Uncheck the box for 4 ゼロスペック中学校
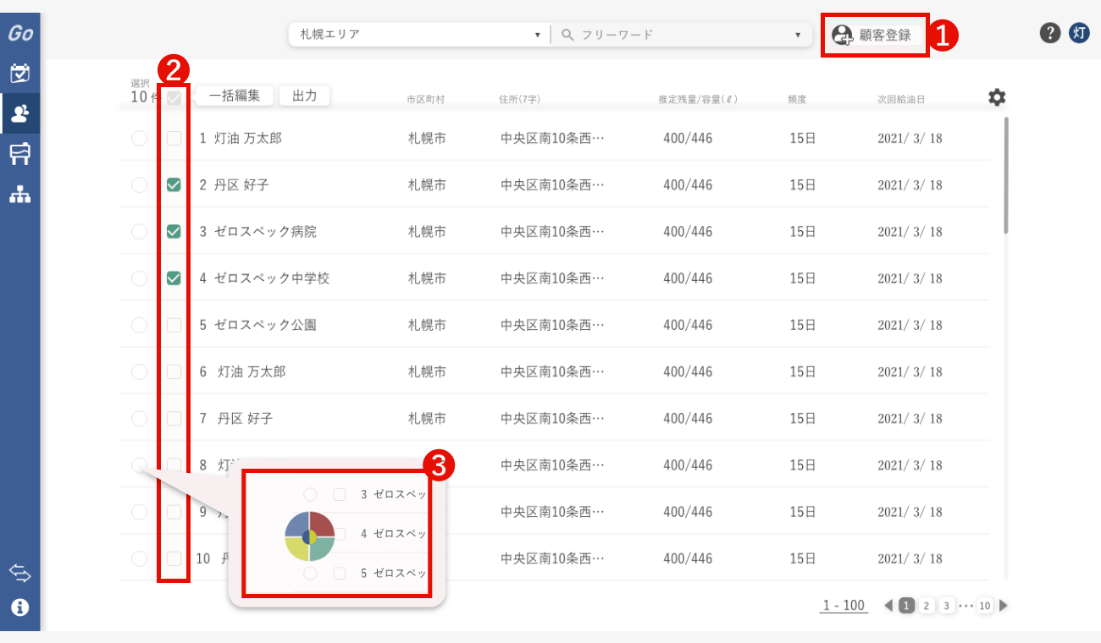The width and height of the screenshot is (1101, 643). pos(174,278)
